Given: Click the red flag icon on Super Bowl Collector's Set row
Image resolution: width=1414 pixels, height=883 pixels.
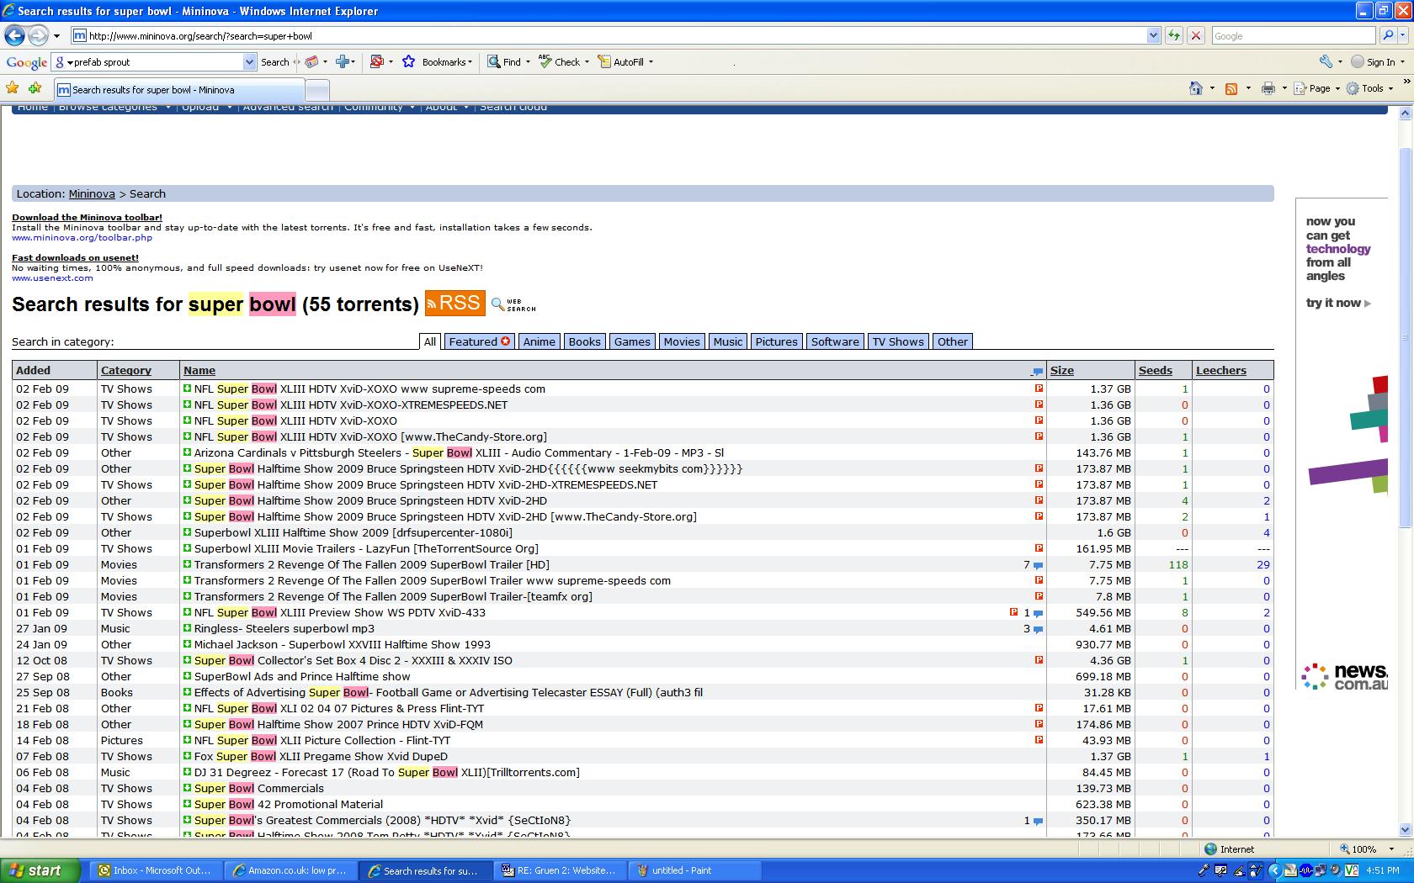Looking at the screenshot, I should [x=1039, y=660].
